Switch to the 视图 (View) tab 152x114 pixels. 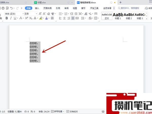(75, 8)
